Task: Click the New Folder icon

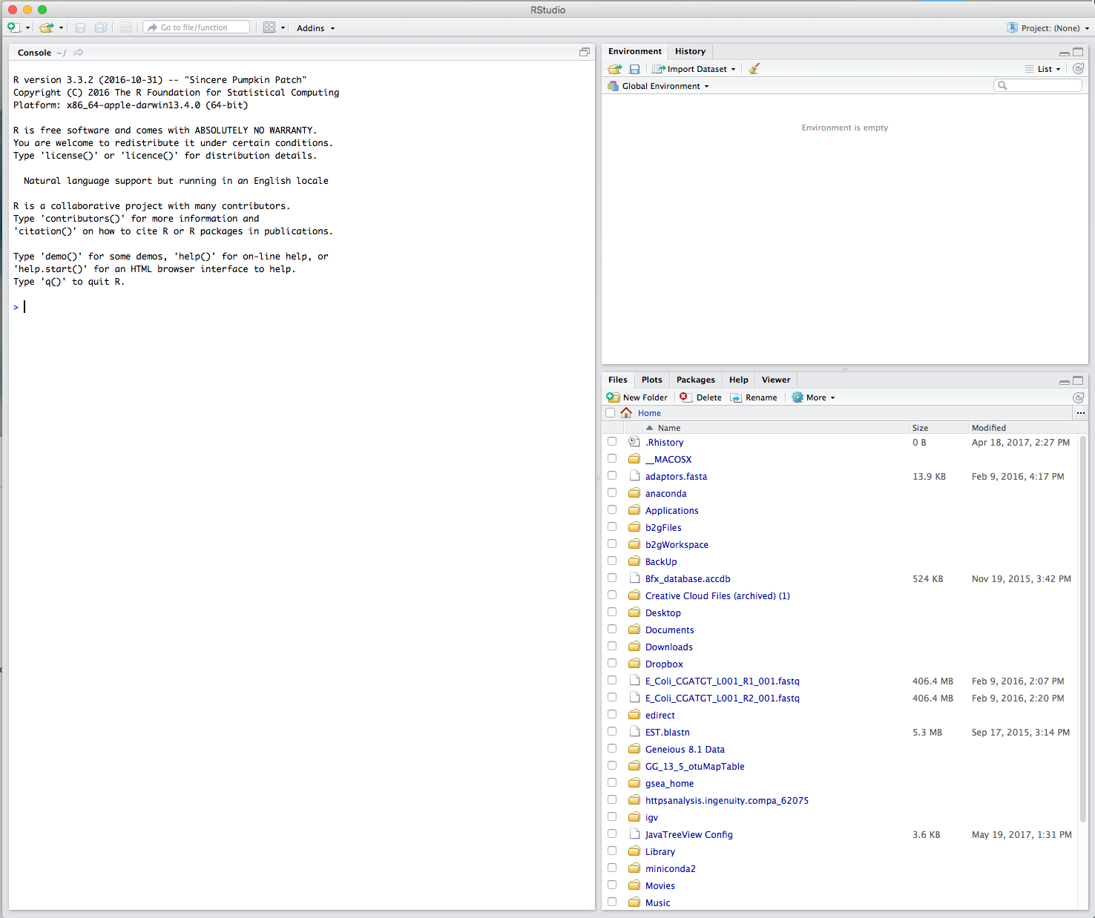Action: [x=614, y=397]
